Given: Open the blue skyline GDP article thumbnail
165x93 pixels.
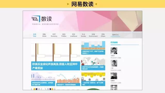Looking at the screenshot, I should pos(93,48).
